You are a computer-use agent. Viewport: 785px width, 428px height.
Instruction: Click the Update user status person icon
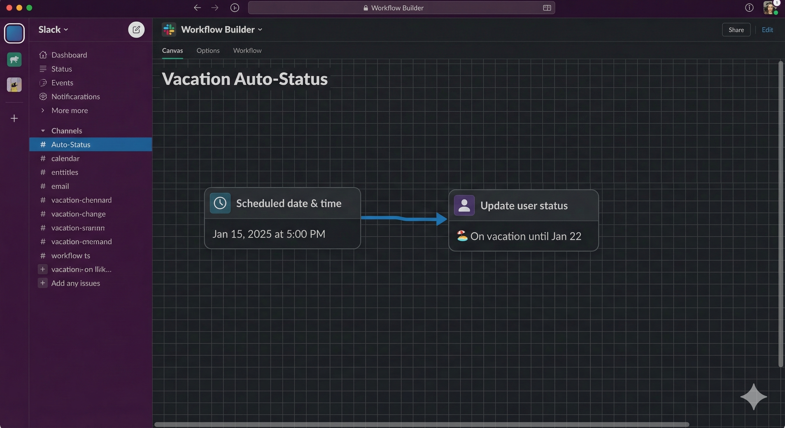464,205
